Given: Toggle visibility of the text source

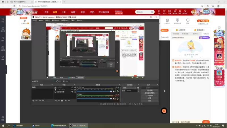Looking at the screenshot, I should coord(72,90).
